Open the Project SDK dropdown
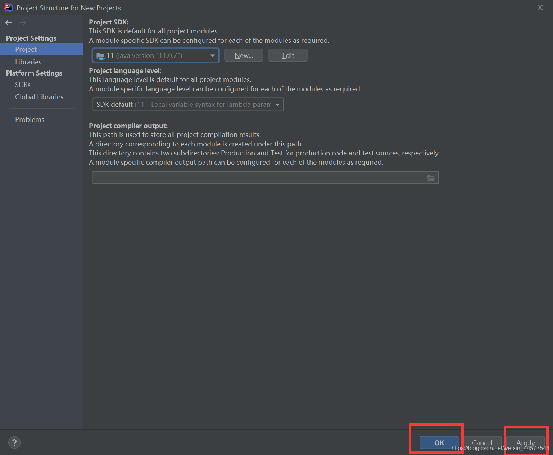This screenshot has height=455, width=553. click(156, 55)
